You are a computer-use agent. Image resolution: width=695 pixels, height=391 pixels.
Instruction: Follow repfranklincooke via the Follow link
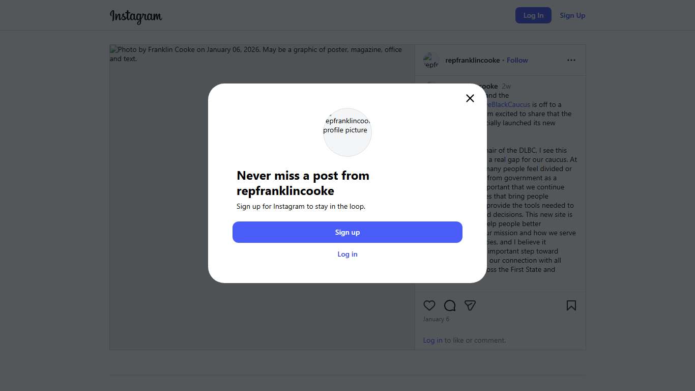click(x=517, y=60)
